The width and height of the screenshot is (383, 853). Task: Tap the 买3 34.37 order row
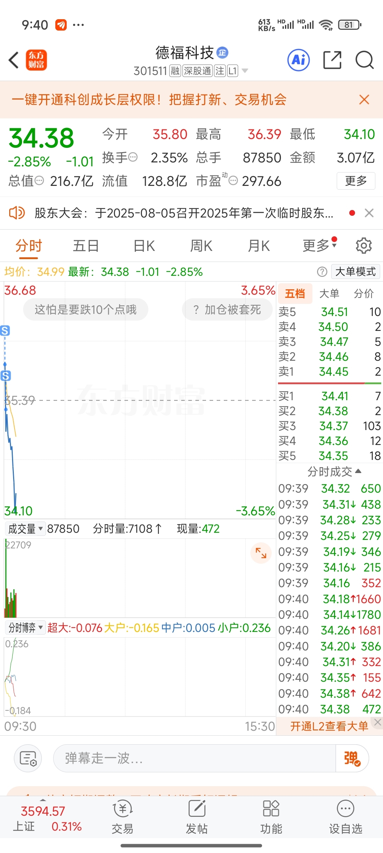pyautogui.click(x=329, y=426)
